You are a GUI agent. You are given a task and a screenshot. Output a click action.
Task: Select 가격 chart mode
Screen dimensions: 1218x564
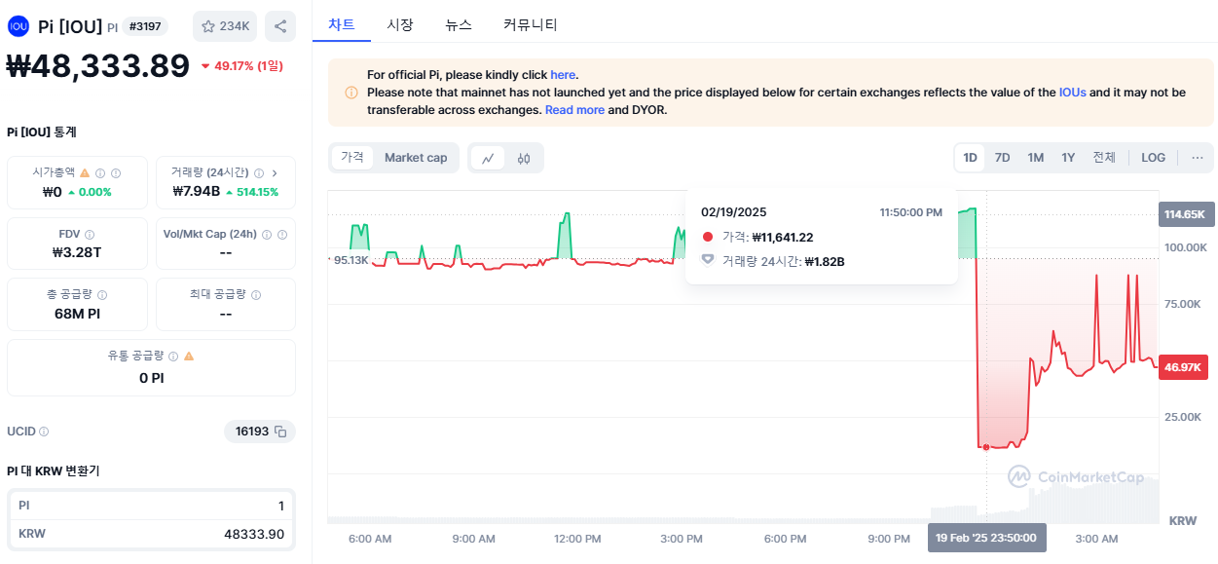coord(351,158)
